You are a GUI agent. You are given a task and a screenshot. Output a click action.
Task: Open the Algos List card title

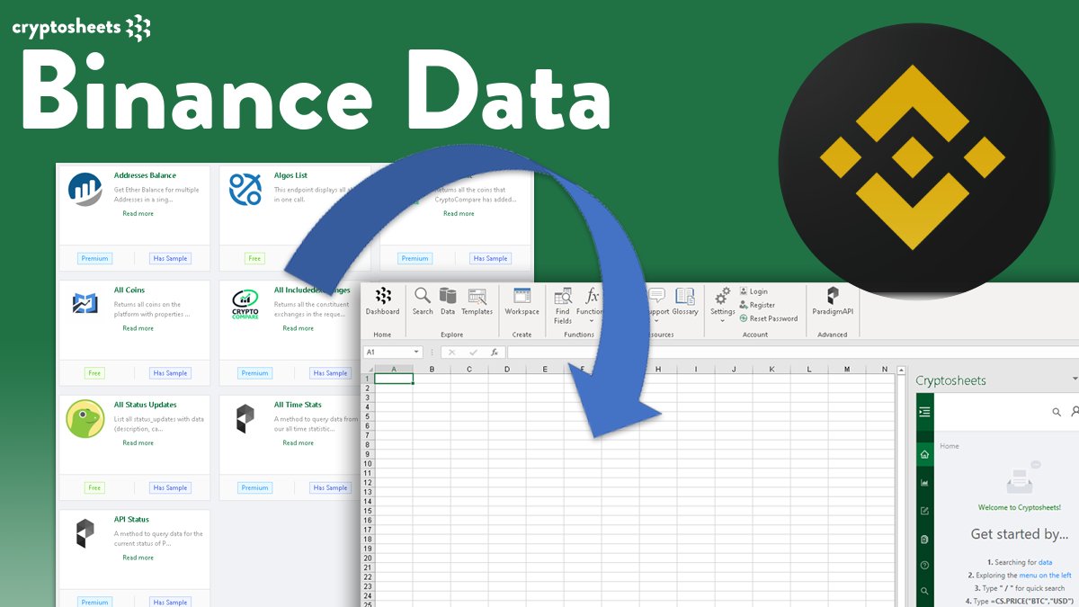point(290,175)
